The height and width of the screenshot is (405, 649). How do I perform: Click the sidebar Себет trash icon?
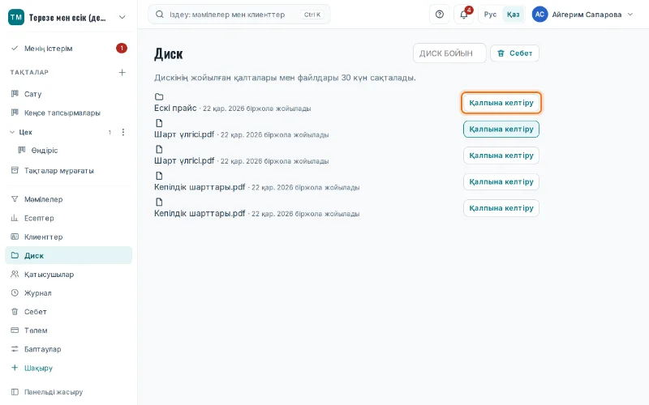coord(15,311)
